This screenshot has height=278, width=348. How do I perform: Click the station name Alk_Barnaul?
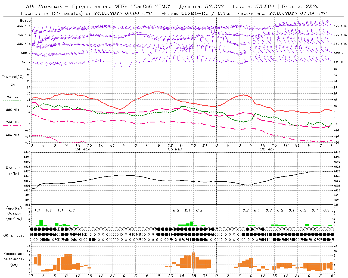(x=44, y=7)
